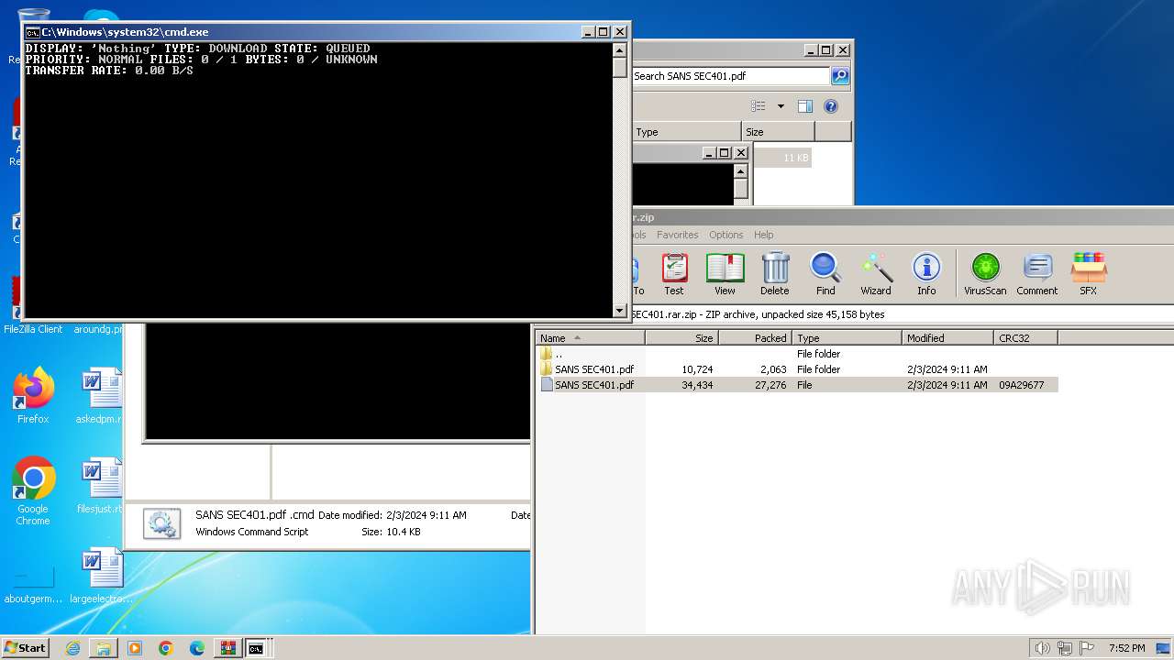The image size is (1174, 660).
Task: Change the view layout icon in Explorer
Action: (x=758, y=106)
